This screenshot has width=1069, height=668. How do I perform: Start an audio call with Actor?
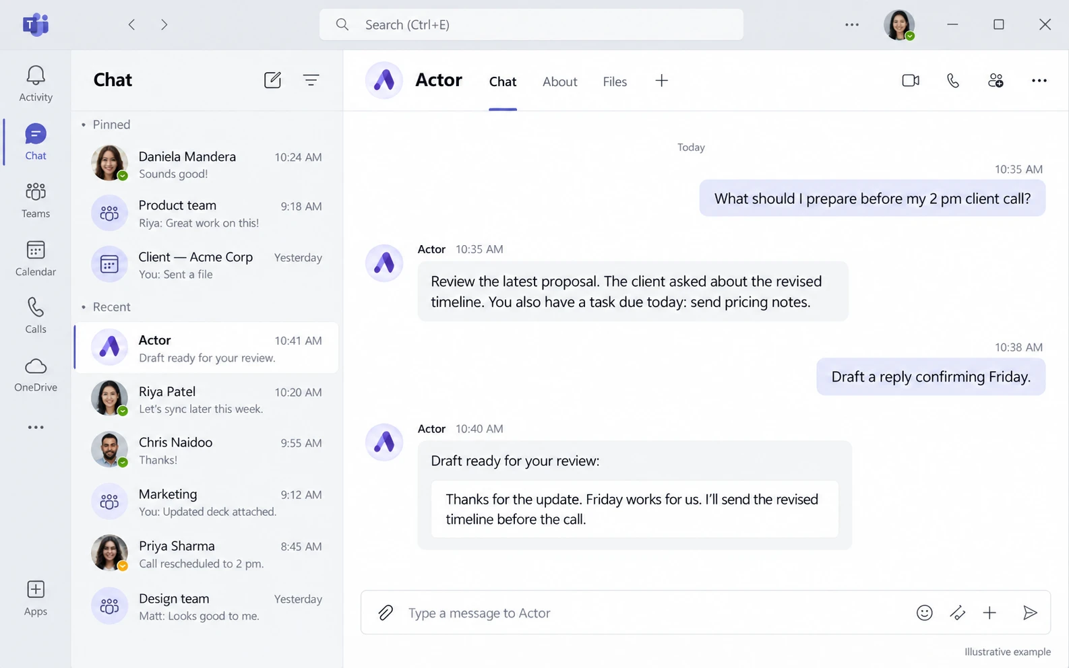pyautogui.click(x=953, y=81)
